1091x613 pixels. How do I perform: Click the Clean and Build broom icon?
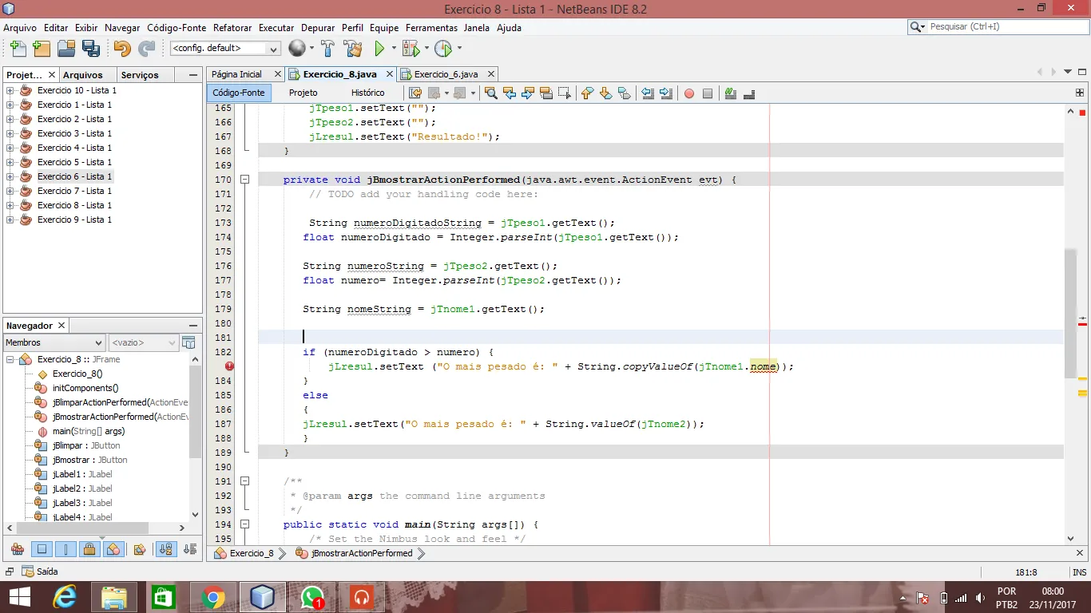click(353, 49)
